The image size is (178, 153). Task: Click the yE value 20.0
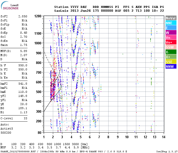(24, 104)
